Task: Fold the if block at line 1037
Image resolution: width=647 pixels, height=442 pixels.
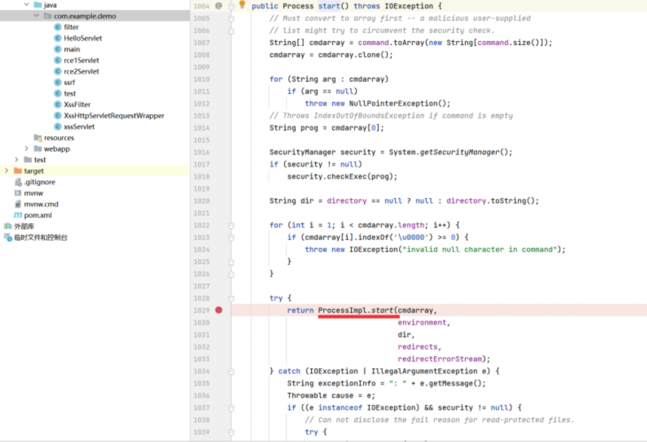Action: [x=231, y=408]
